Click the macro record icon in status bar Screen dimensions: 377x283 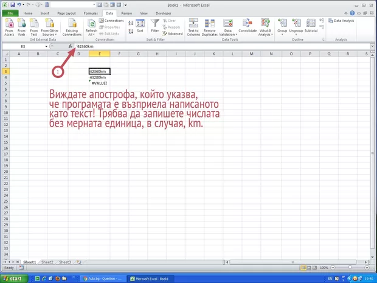tap(21, 268)
